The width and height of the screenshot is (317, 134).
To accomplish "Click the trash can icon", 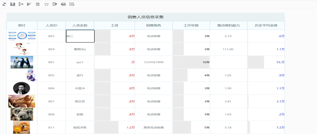I will [38, 4].
